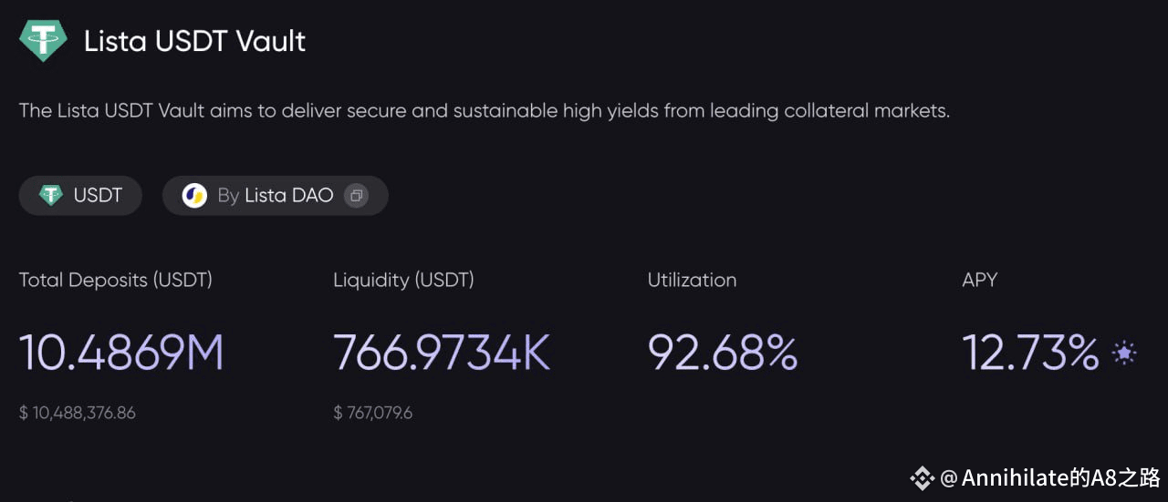Image resolution: width=1168 pixels, height=502 pixels.
Task: Click the sparkle icon next to APY
Action: [x=1124, y=353]
